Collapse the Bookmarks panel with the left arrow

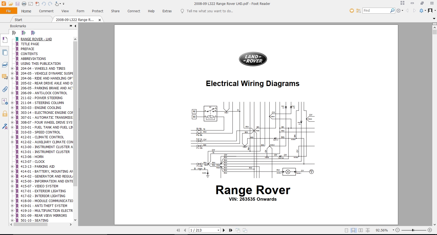point(75,26)
